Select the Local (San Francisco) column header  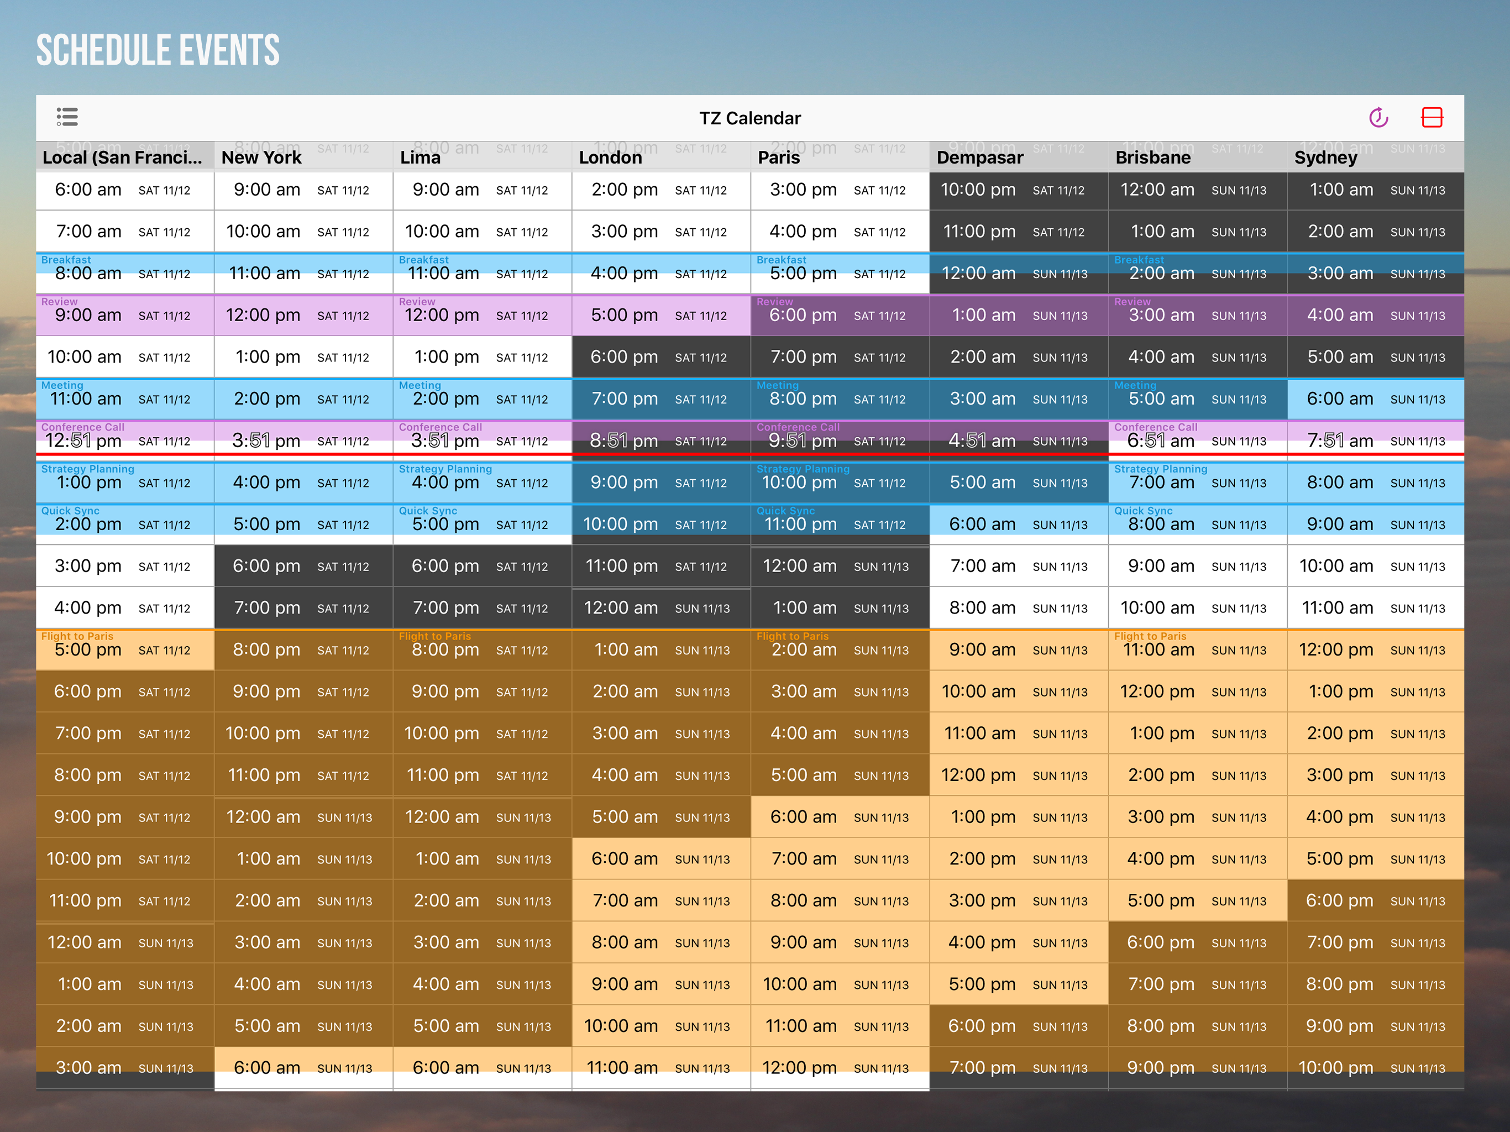click(x=123, y=158)
